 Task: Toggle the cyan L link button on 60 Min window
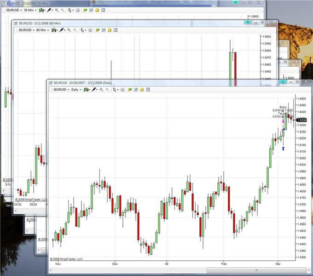pos(248,22)
